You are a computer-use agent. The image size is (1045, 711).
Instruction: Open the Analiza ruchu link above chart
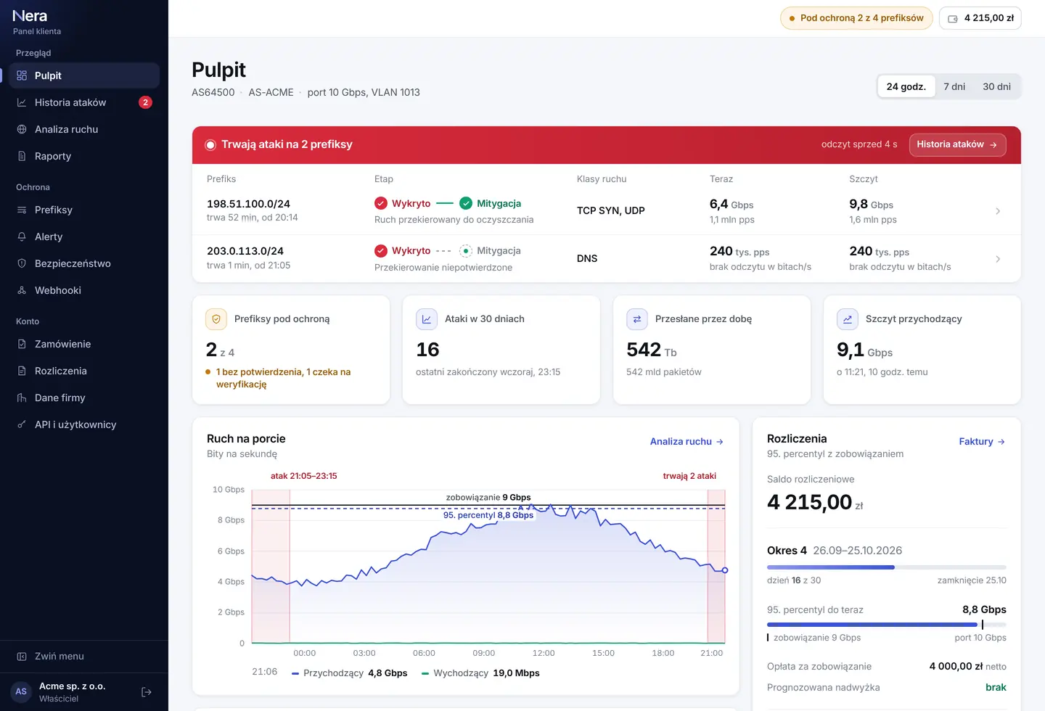[687, 441]
